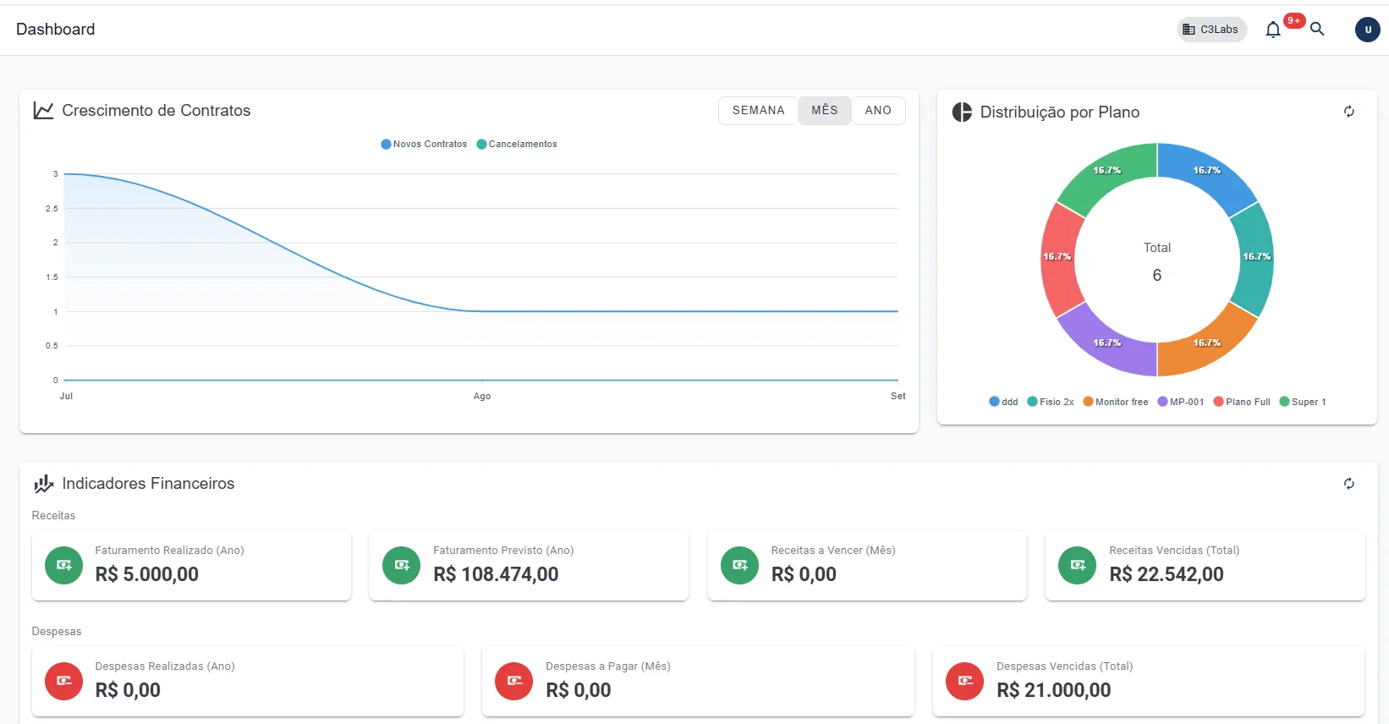Refresh the Distribuição por Plano chart
The image size is (1389, 724).
[1349, 112]
